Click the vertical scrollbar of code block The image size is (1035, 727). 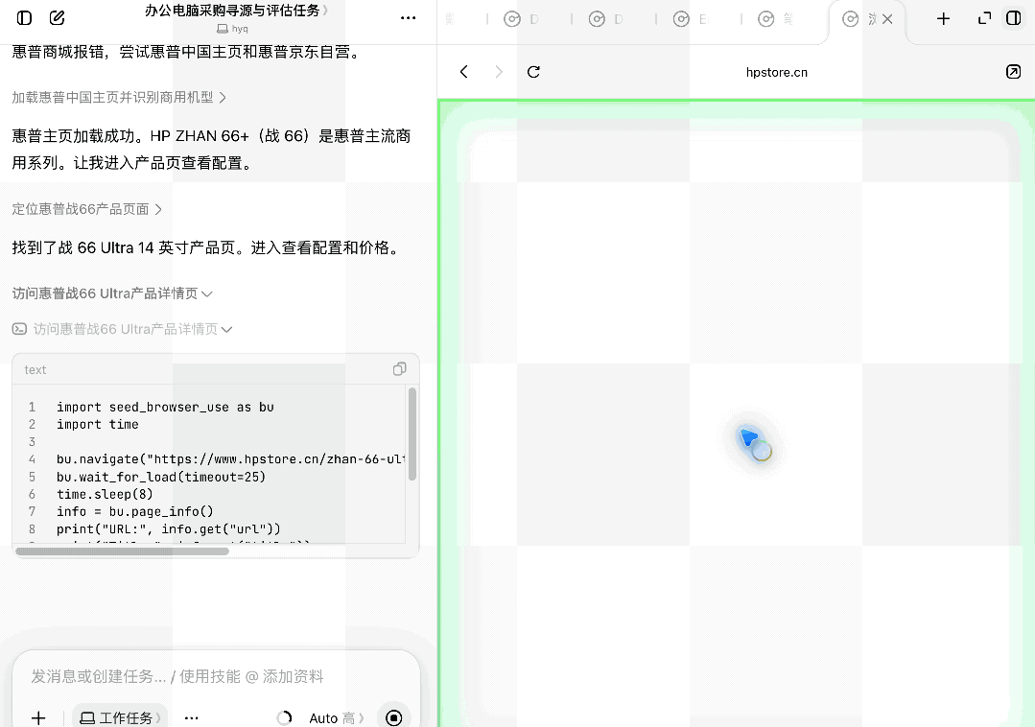click(x=412, y=434)
